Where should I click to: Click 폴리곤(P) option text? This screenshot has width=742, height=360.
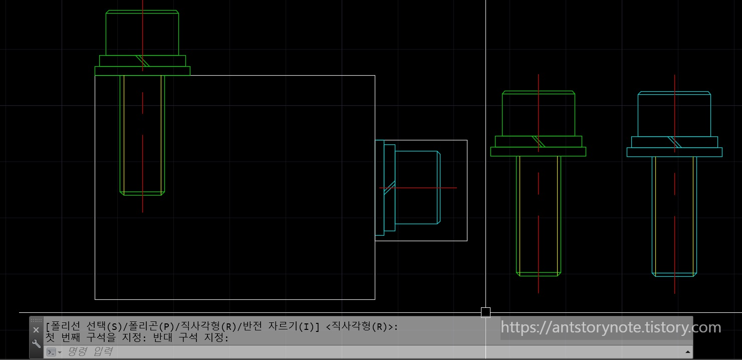[151, 327]
